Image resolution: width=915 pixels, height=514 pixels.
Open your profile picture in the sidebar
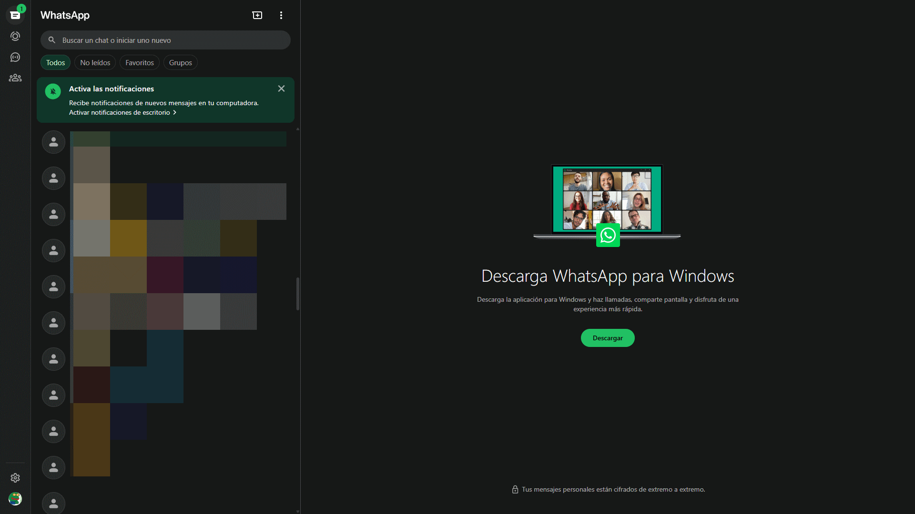point(15,499)
